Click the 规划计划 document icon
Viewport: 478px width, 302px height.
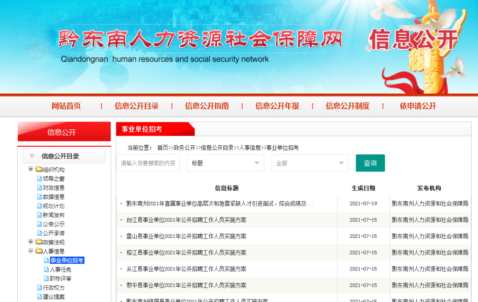click(x=39, y=206)
